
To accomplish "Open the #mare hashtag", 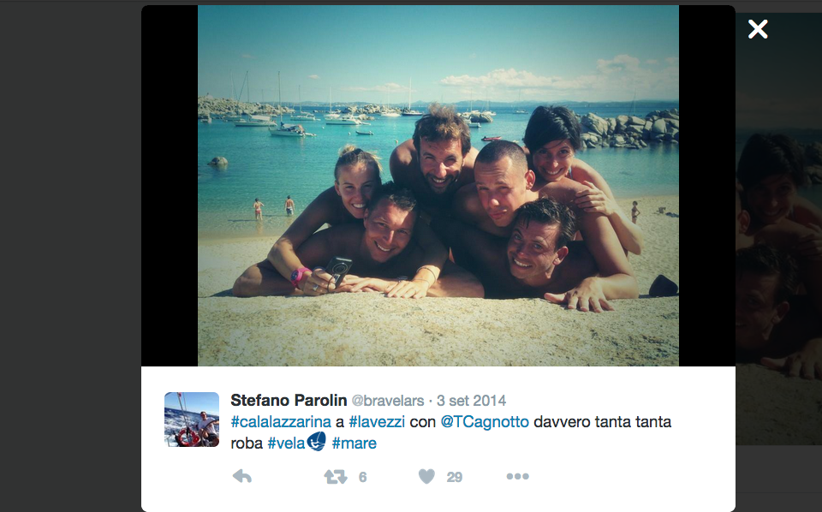I will coord(354,444).
